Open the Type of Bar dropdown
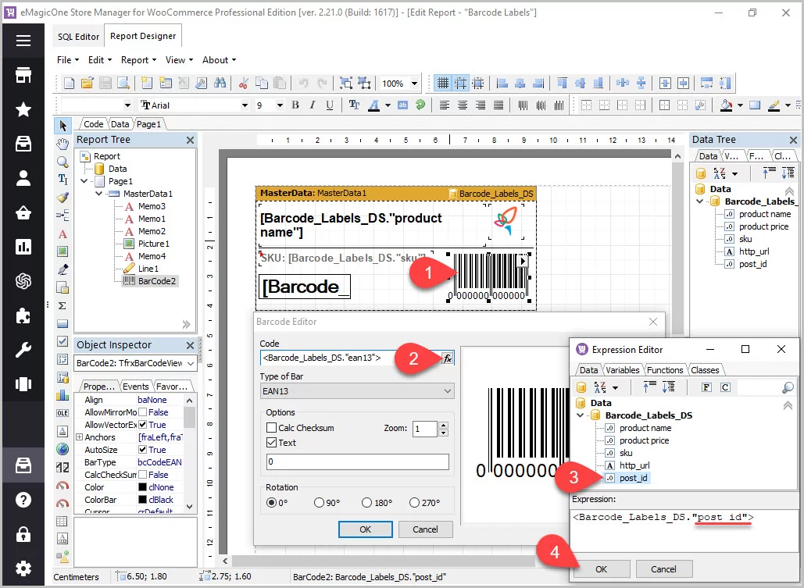Viewport: 804px width, 588px height. pos(357,390)
